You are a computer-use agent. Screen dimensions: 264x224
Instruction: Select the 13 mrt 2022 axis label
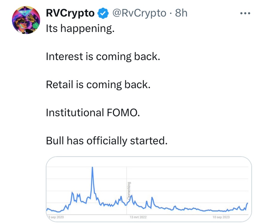point(138,217)
